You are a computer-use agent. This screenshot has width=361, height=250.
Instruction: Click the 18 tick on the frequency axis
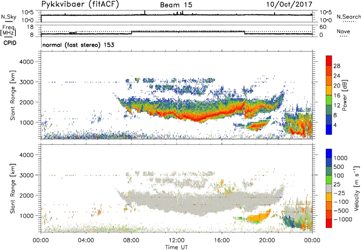pos(30,27)
